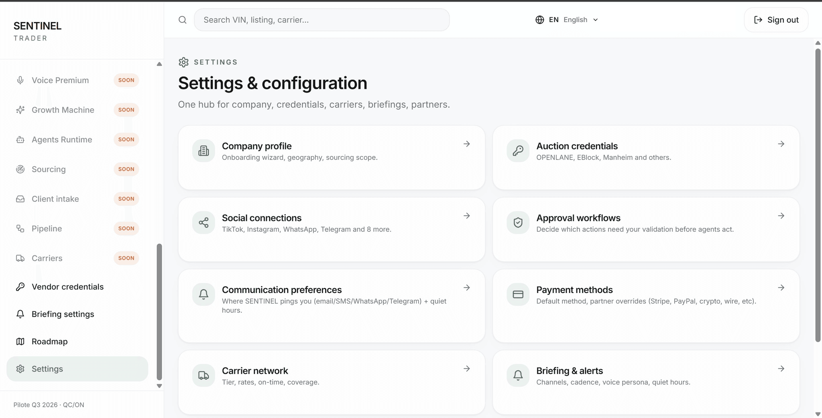Click the Company profile building icon

[x=203, y=151]
